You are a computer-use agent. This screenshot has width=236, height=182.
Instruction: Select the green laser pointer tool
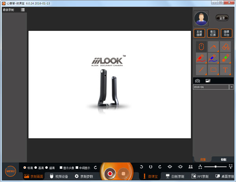click(x=225, y=58)
